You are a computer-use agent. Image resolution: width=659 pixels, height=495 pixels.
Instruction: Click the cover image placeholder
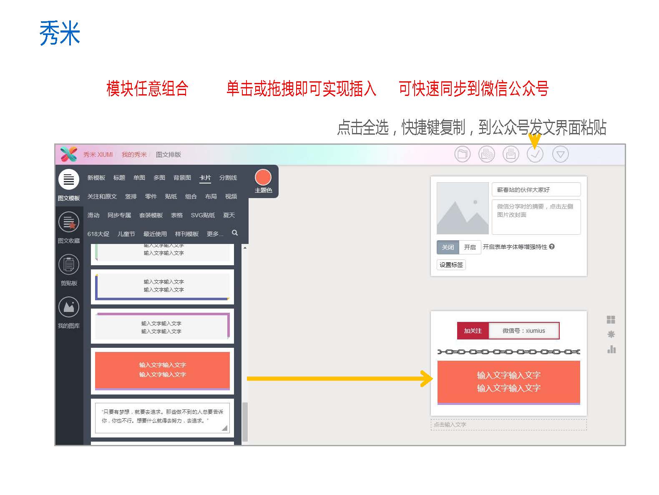click(463, 209)
